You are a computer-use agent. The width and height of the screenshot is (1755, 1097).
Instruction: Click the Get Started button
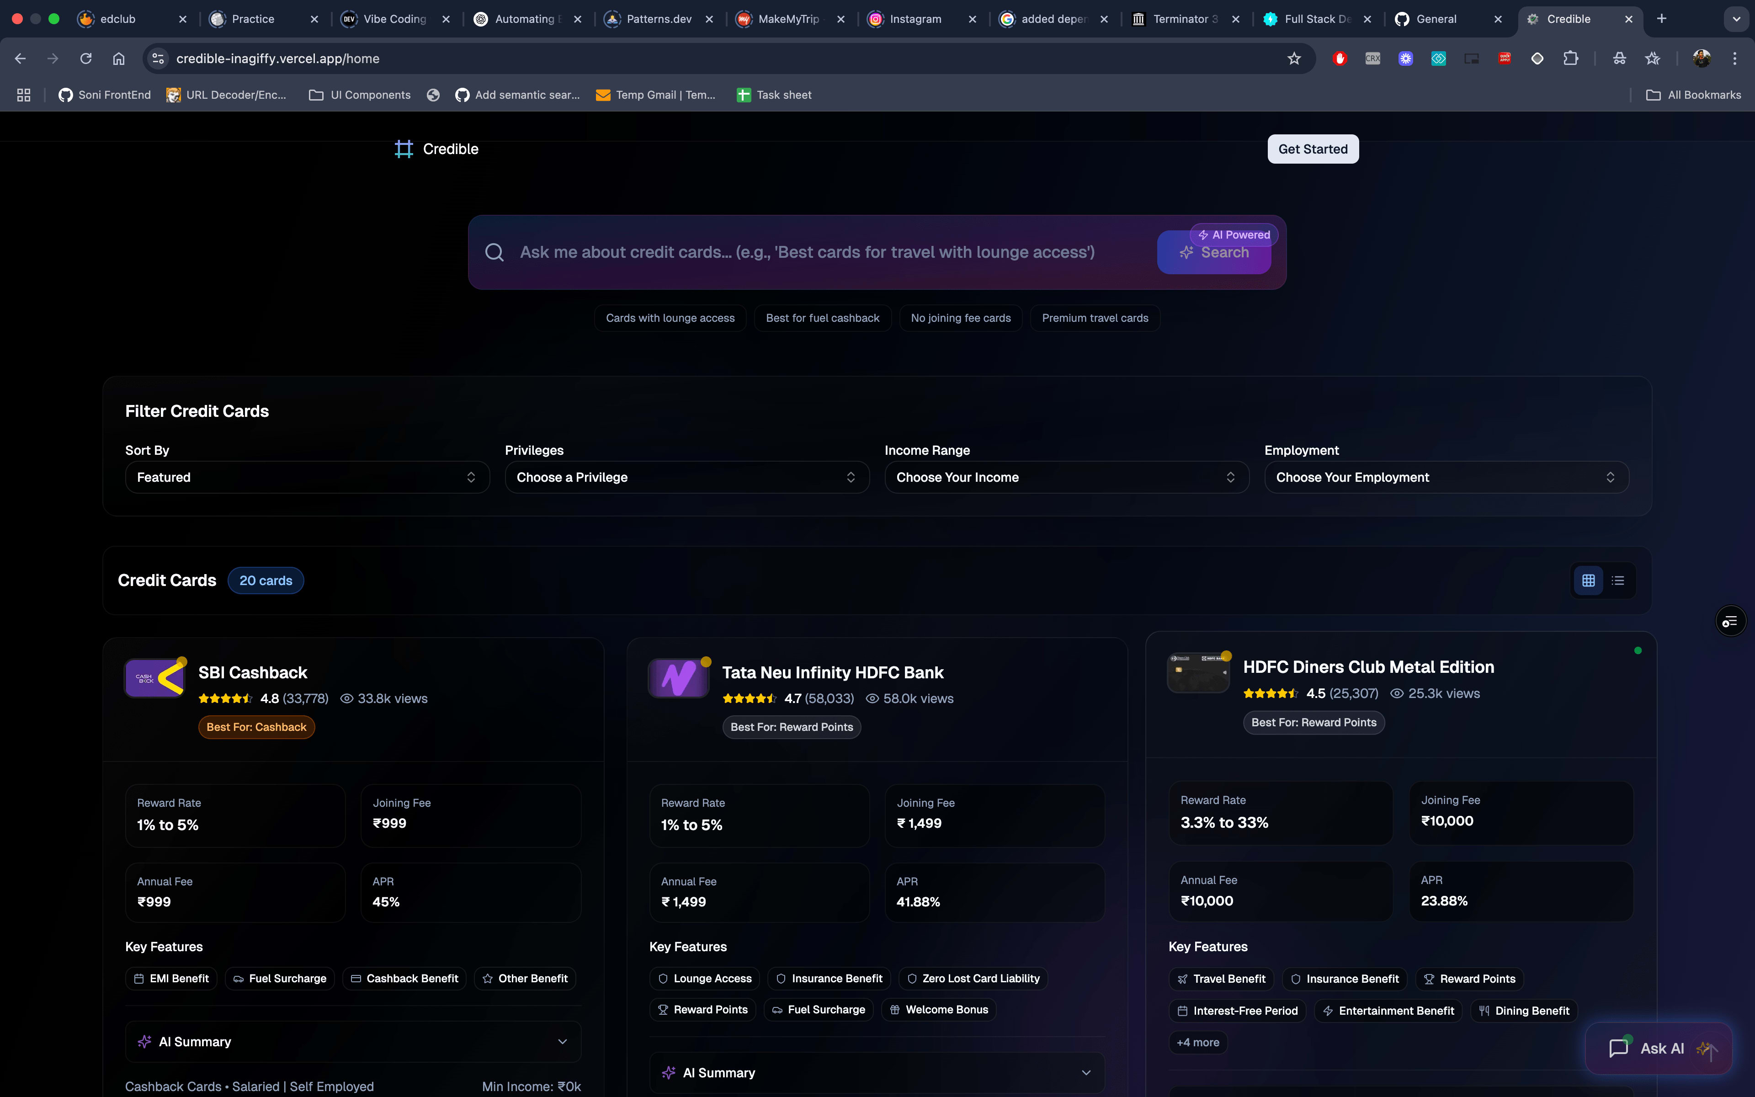pos(1312,149)
